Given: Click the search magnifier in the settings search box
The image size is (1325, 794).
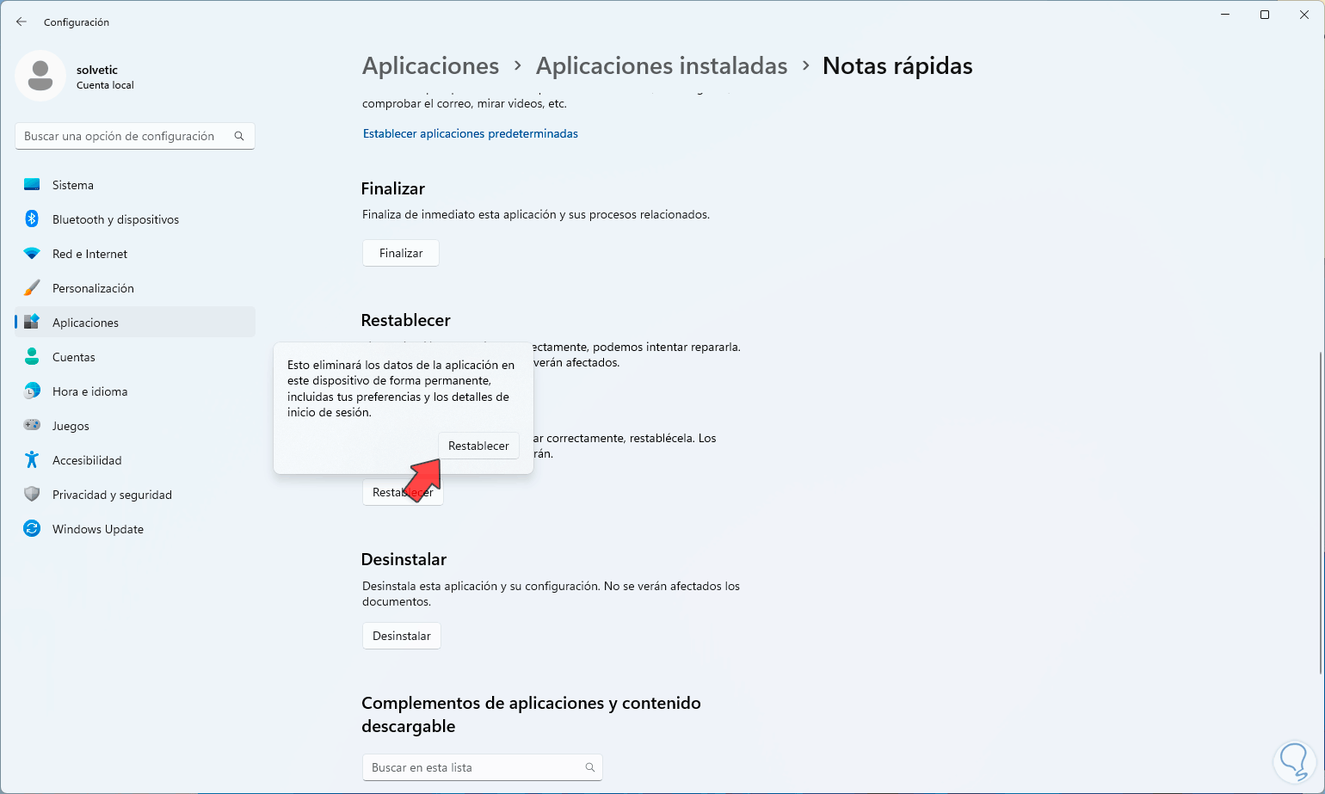Looking at the screenshot, I should pyautogui.click(x=239, y=136).
